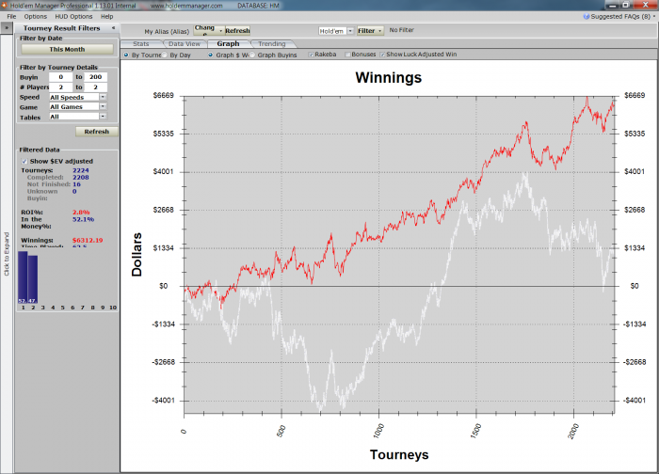Click the No Filter label
The height and width of the screenshot is (474, 659).
[401, 30]
